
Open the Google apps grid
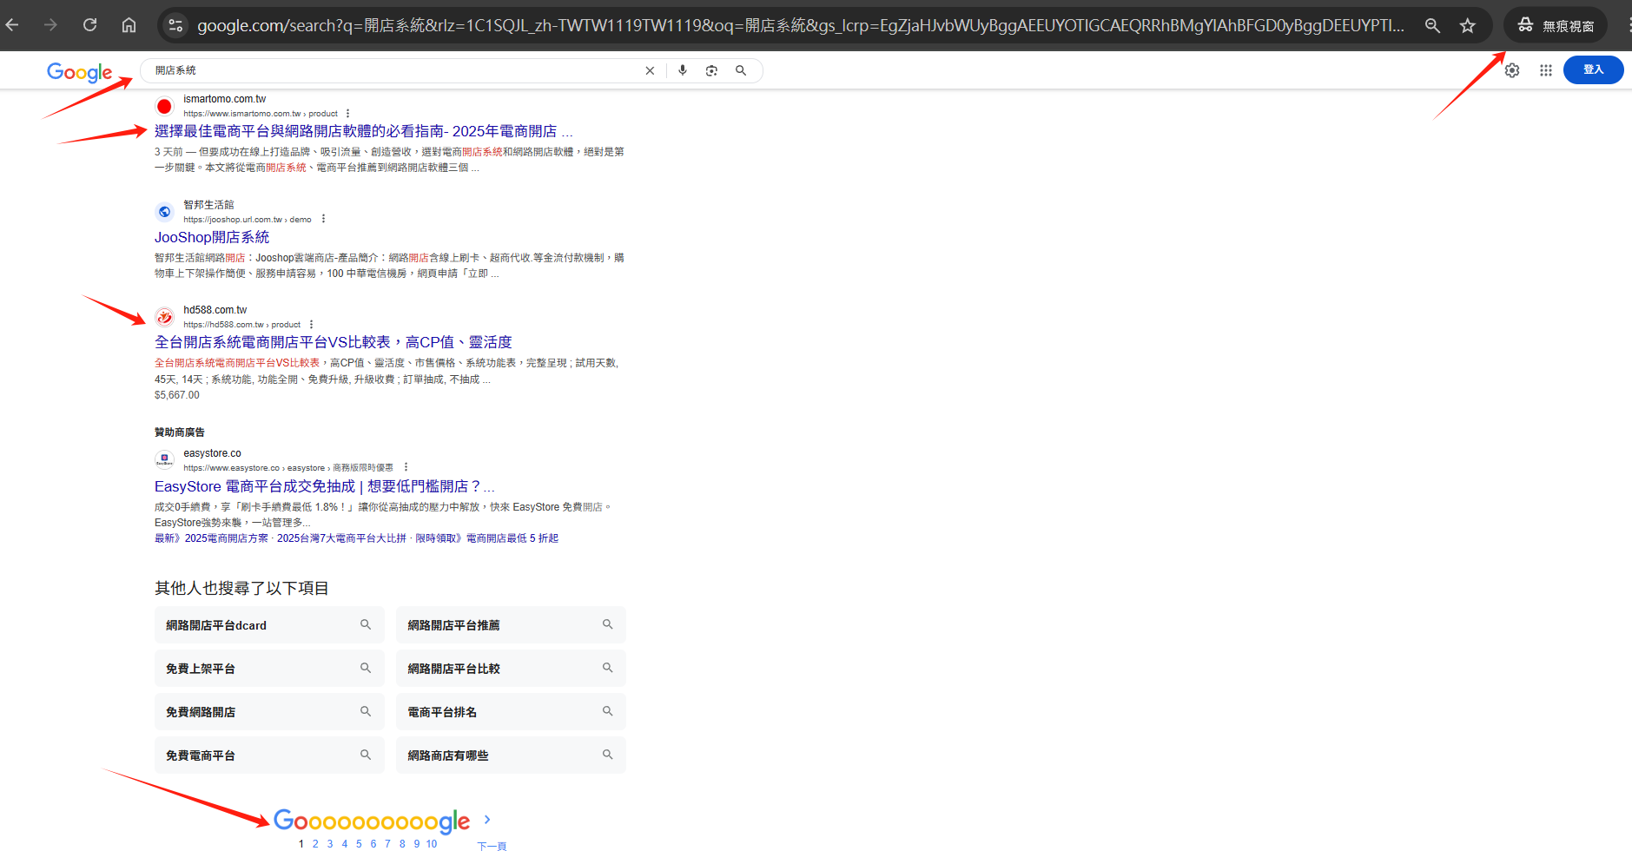[x=1546, y=70]
